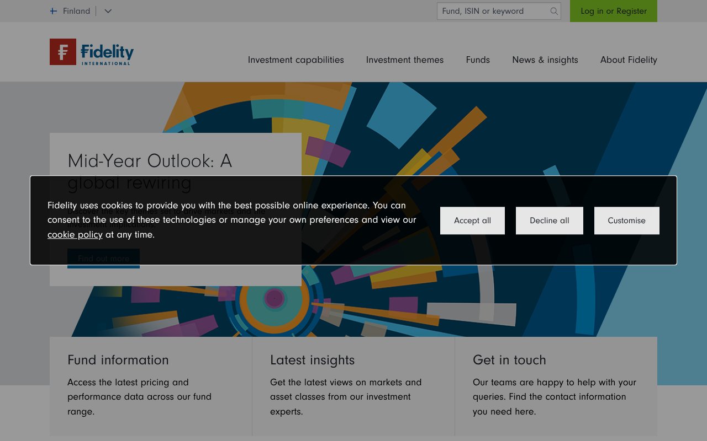Open the Funds menu

tap(477, 60)
